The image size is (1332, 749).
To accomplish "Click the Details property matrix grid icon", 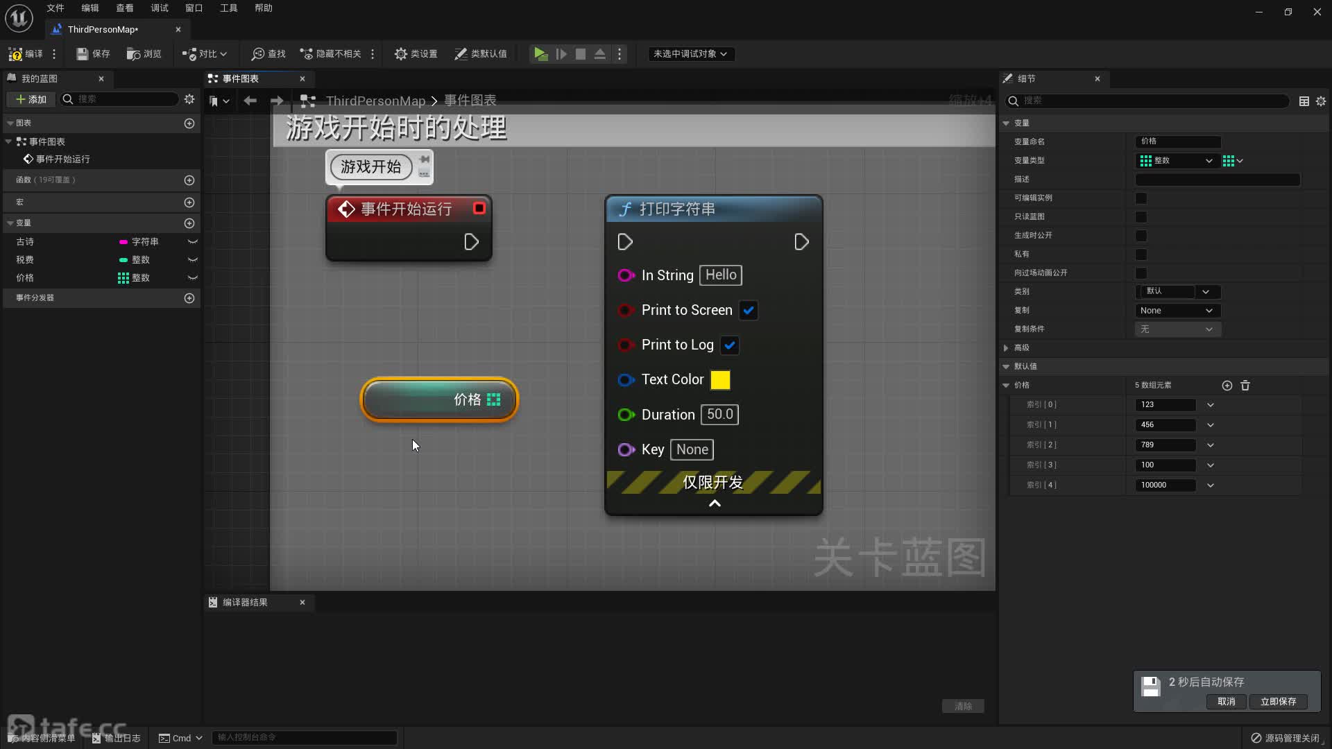I will (x=1304, y=101).
